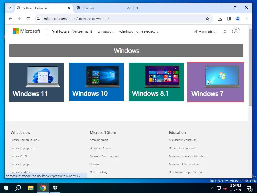Viewport: 257px width, 193px height.
Task: Open How to buy for your school link
Action: pyautogui.click(x=185, y=172)
